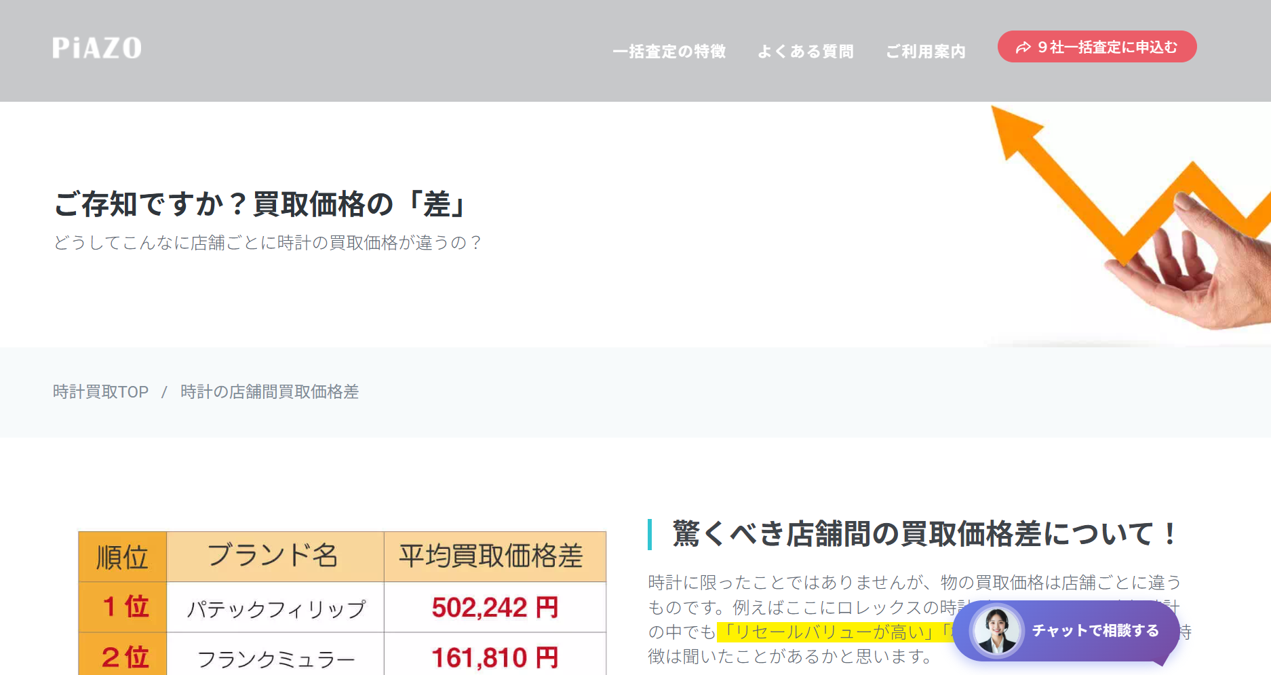Click the share arrow icon in red button
This screenshot has height=675, width=1271.
(1023, 47)
